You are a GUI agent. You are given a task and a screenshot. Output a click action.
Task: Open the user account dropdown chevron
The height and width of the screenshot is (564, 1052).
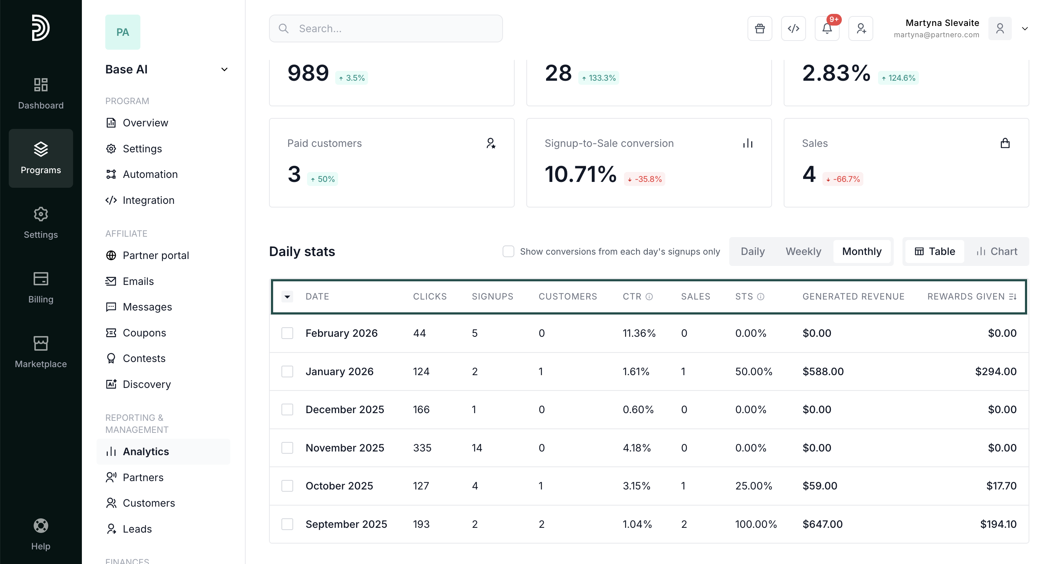pos(1025,28)
